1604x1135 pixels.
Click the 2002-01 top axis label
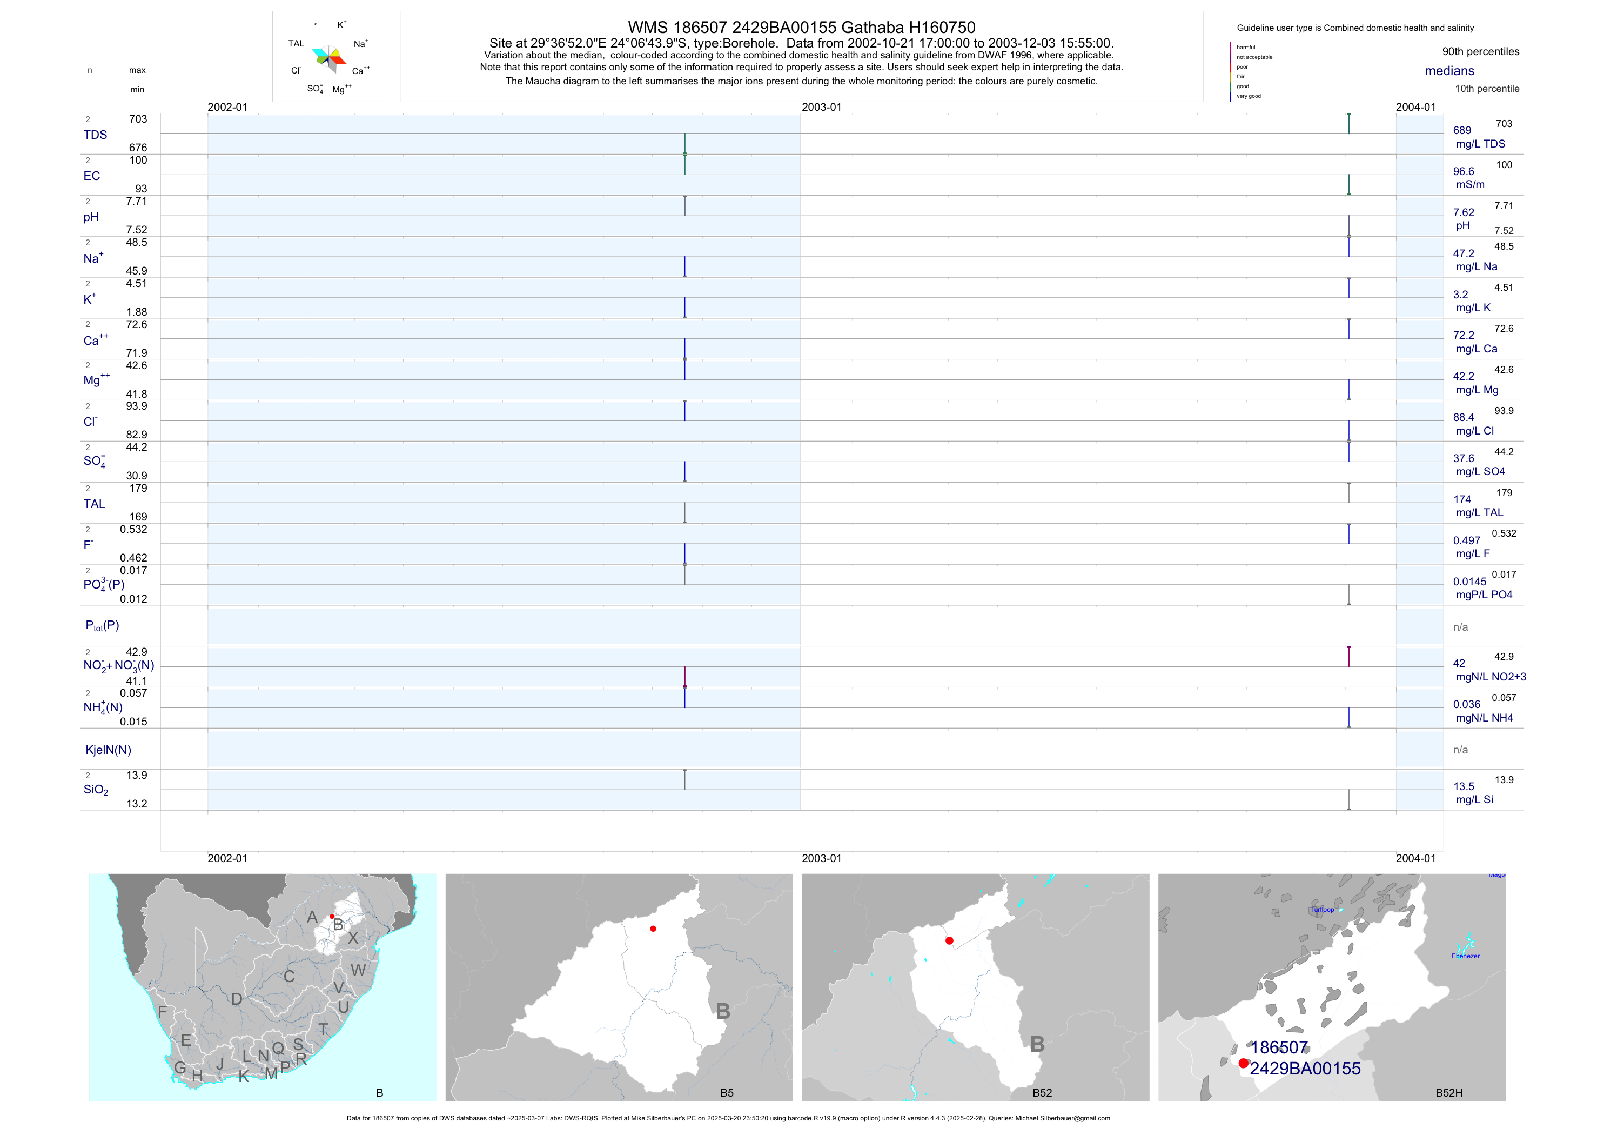click(227, 107)
